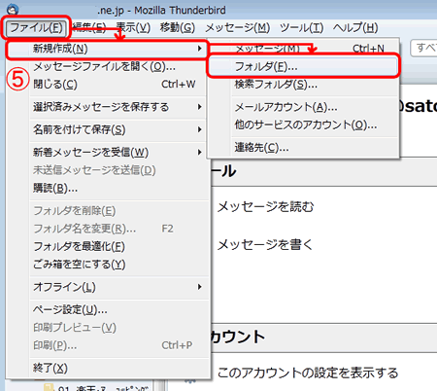Choose 検索フォルダ(S)... submenu entry
The image size is (437, 391).
[x=276, y=85]
